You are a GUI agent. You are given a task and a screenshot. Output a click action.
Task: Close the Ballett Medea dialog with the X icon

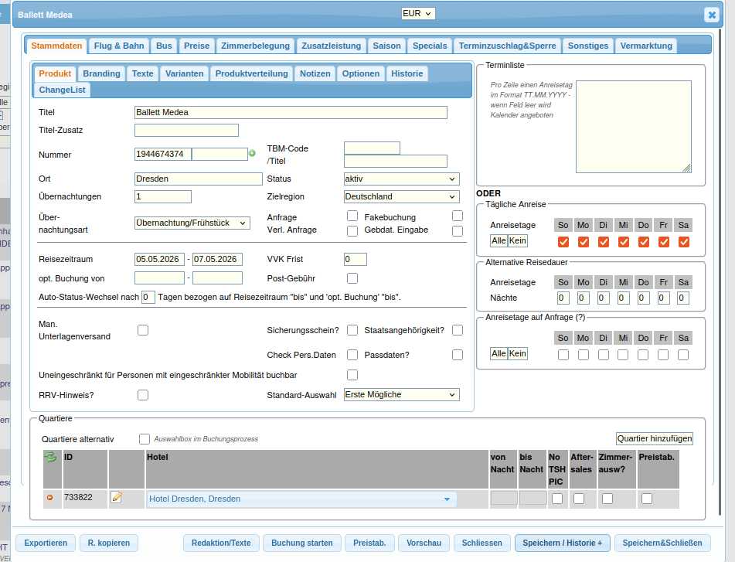coord(711,15)
